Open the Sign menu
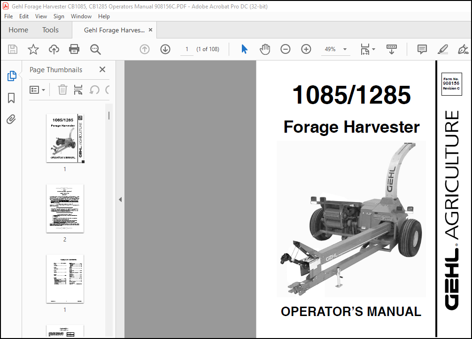Screen dimensions: 472x339 point(59,16)
